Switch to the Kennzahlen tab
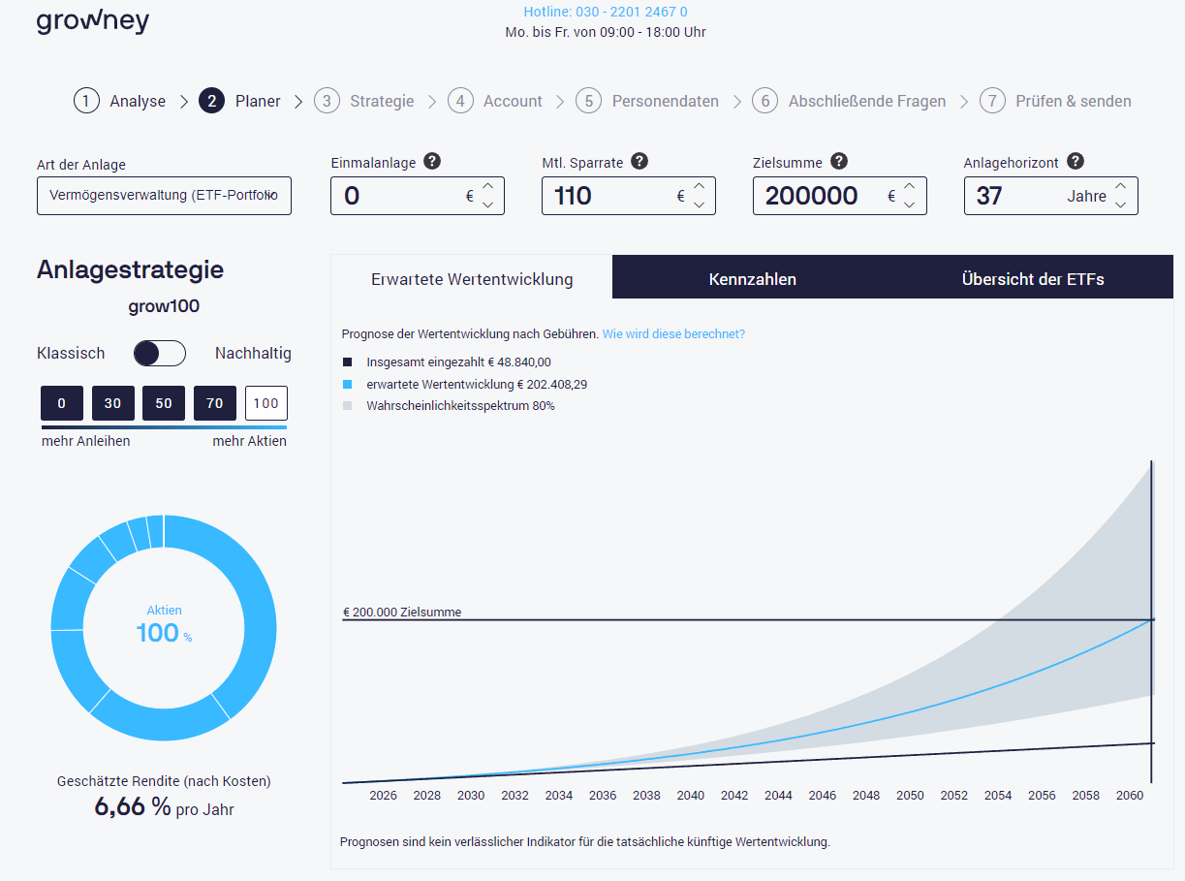The width and height of the screenshot is (1185, 881). point(752,279)
